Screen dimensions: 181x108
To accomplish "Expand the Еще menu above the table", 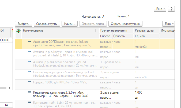I will [x=168, y=24].
